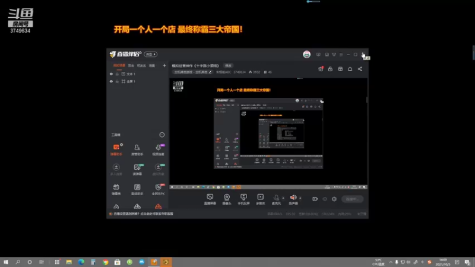Switch to the 场景 tab
475x267 pixels.
(x=152, y=65)
